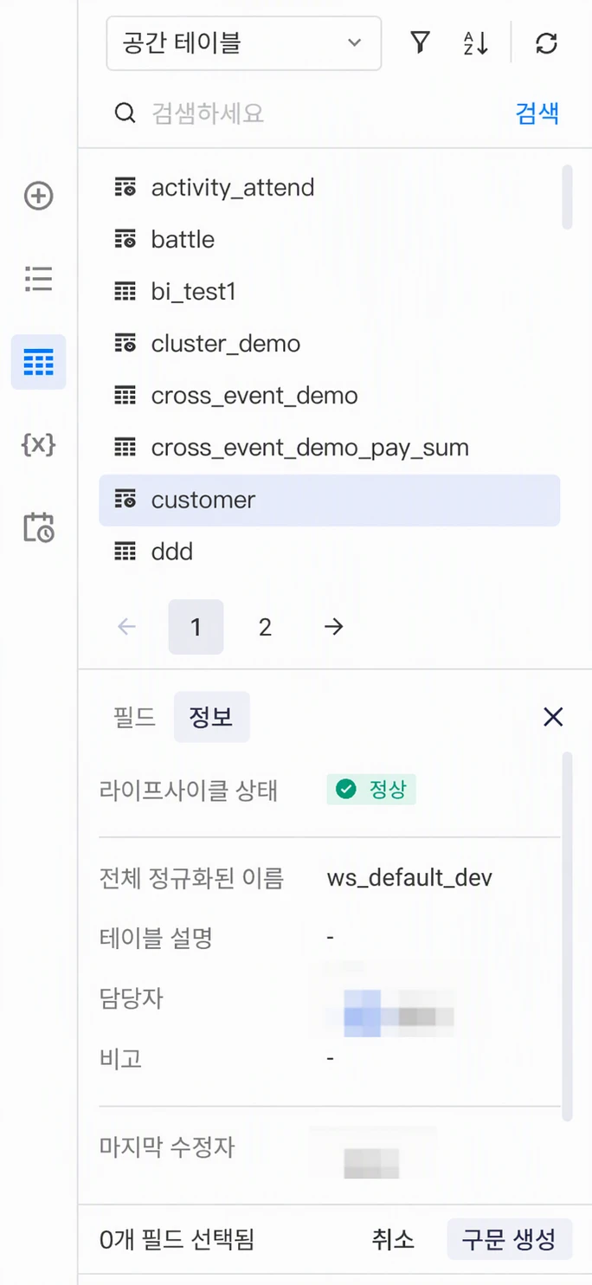Click the 전체 정규화된 이름 label
This screenshot has height=1285, width=592.
click(191, 878)
